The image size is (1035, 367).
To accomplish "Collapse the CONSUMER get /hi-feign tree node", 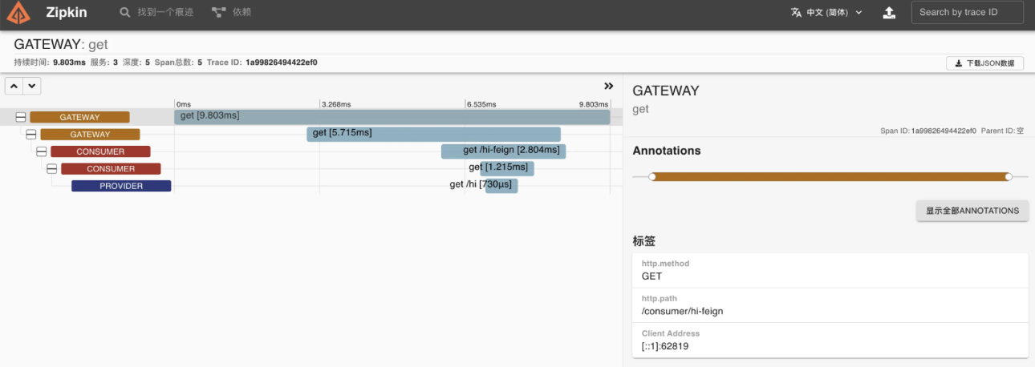I will 42,151.
